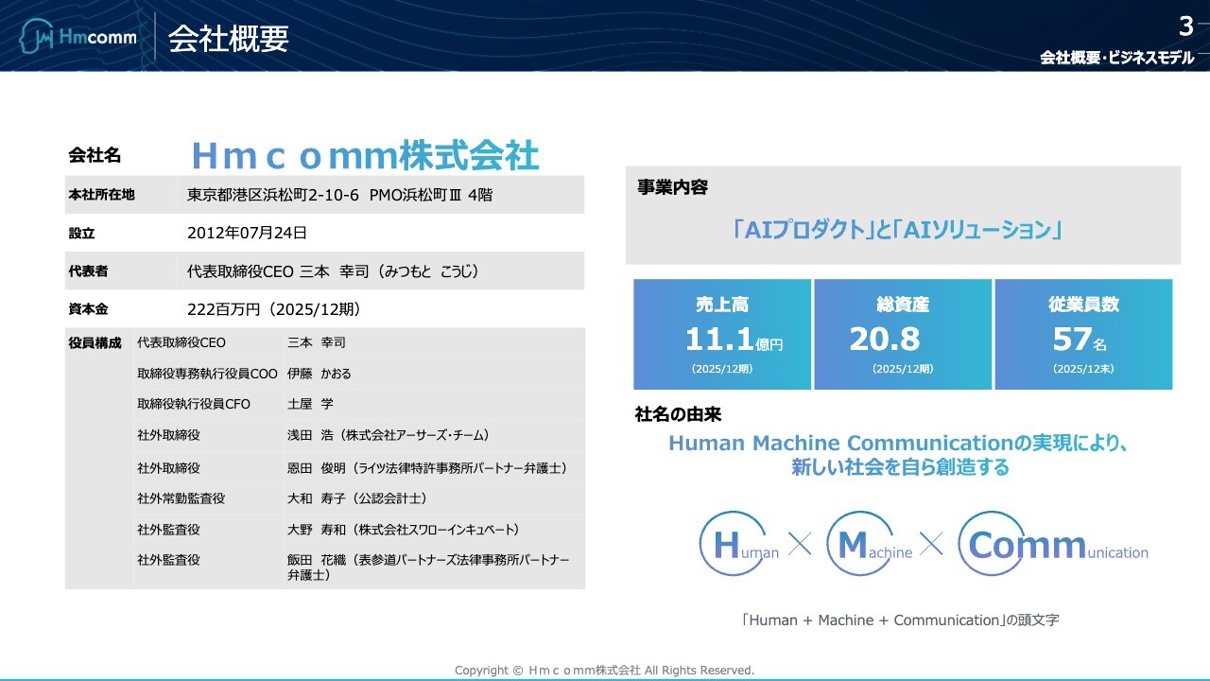Click the Human Machine Communication tagline
This screenshot has width=1210, height=681.
pyautogui.click(x=899, y=455)
